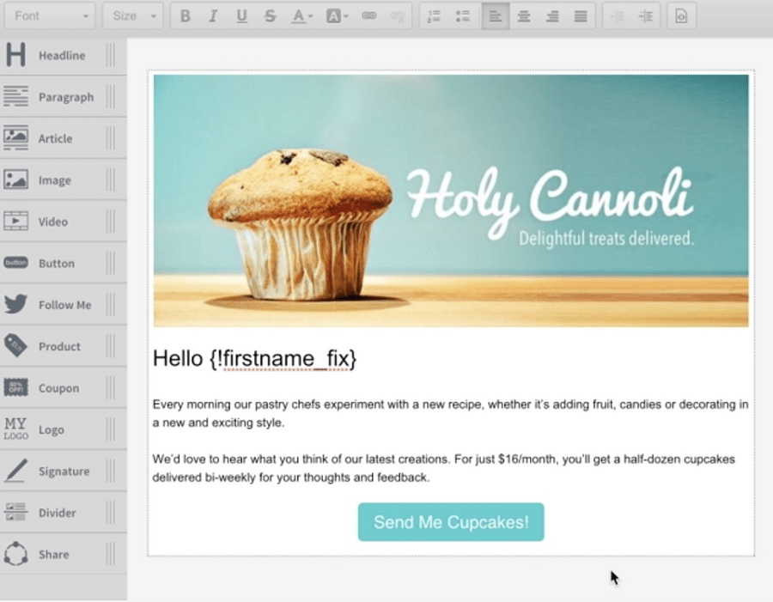Click the Hello firstname headline text
Image resolution: width=773 pixels, height=602 pixels.
[254, 359]
